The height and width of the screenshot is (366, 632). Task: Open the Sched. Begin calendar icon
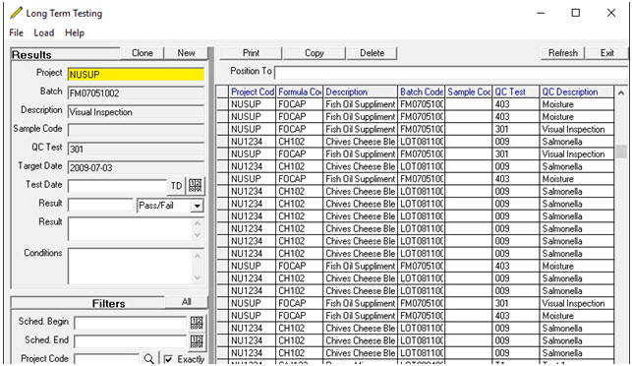click(197, 323)
